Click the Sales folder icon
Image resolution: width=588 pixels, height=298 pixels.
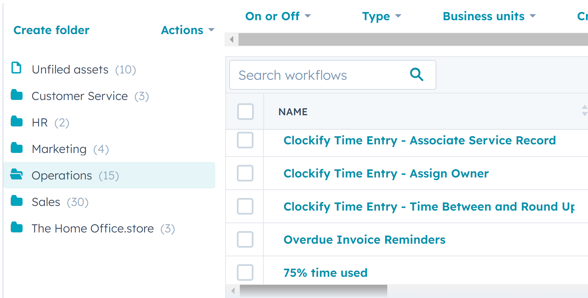tap(17, 201)
